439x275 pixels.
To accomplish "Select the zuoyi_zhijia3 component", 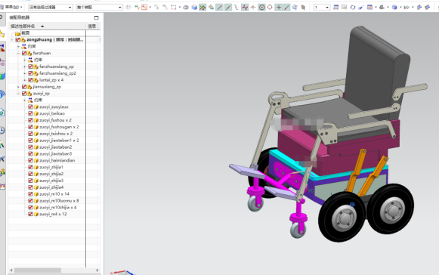I will coord(51,181).
